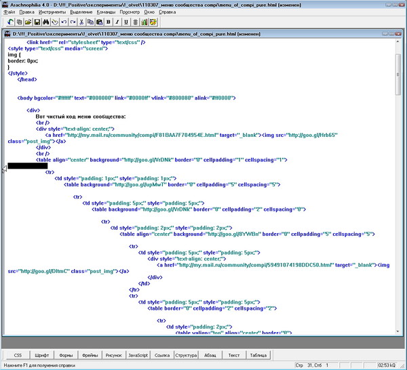Click the "02:53" clock in status bar
The height and width of the screenshot is (370, 407).
(x=387, y=365)
